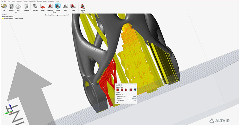Expand the guide message chevron
Screen dimensions: 239x125
pyautogui.click(x=69, y=15)
